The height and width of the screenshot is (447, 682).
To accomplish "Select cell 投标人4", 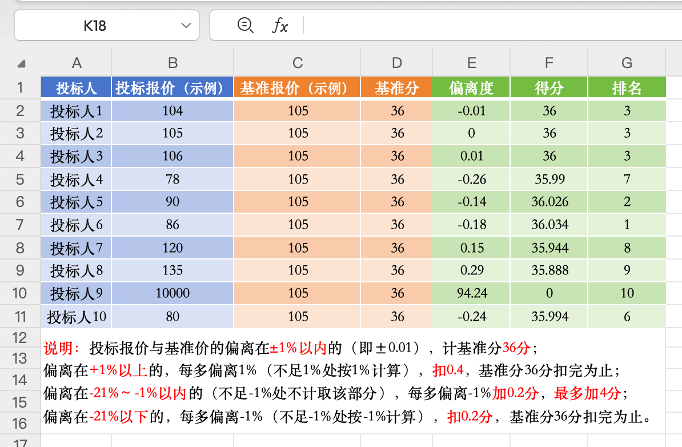I will (77, 179).
